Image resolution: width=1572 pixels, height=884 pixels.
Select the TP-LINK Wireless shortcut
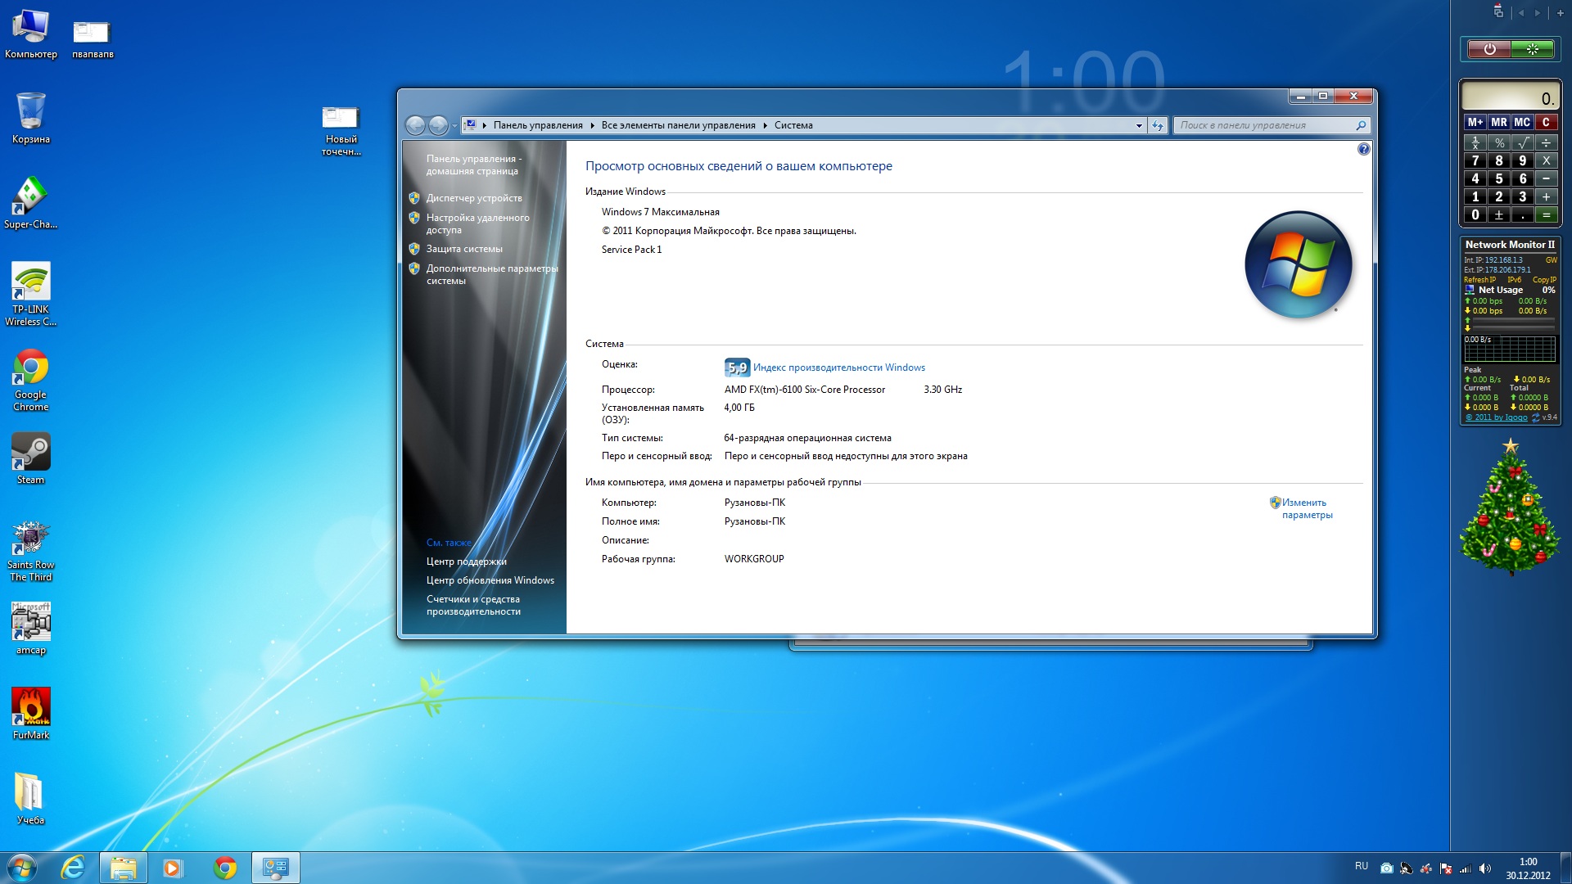(x=30, y=295)
